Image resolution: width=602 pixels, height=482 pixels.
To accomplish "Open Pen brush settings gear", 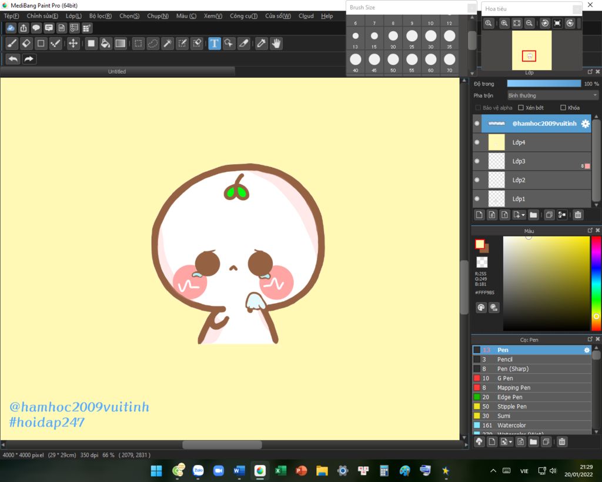I will 587,350.
